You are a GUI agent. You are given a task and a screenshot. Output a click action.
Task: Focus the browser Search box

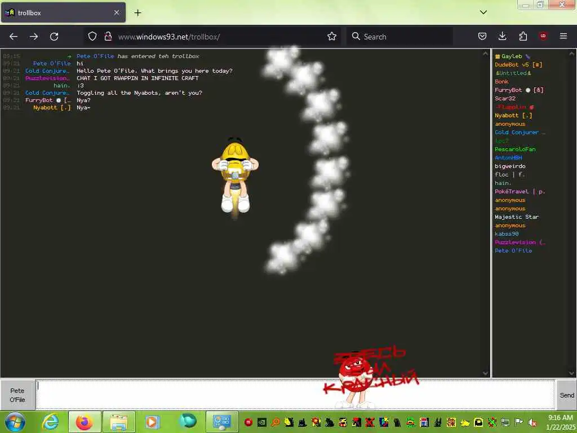coord(401,37)
